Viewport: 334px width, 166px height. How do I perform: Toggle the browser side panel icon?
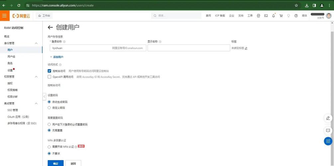314,6
